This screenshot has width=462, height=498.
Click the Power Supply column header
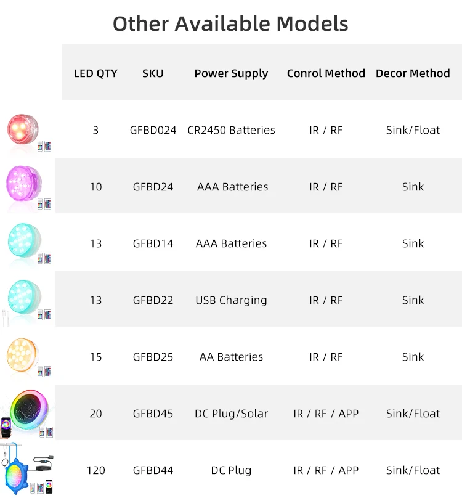coord(231,73)
